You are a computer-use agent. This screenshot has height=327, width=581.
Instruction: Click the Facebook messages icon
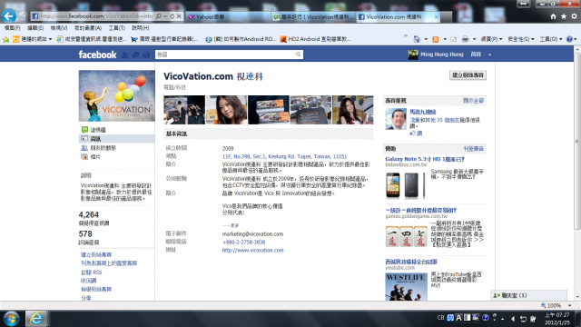pos(135,54)
